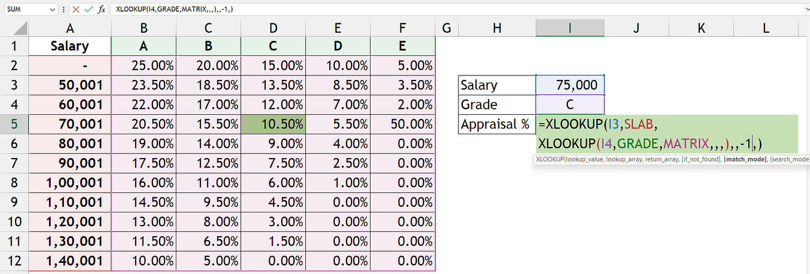The height and width of the screenshot is (274, 810).
Task: Click match_mode argument in the formula tooltip
Action: click(745, 160)
